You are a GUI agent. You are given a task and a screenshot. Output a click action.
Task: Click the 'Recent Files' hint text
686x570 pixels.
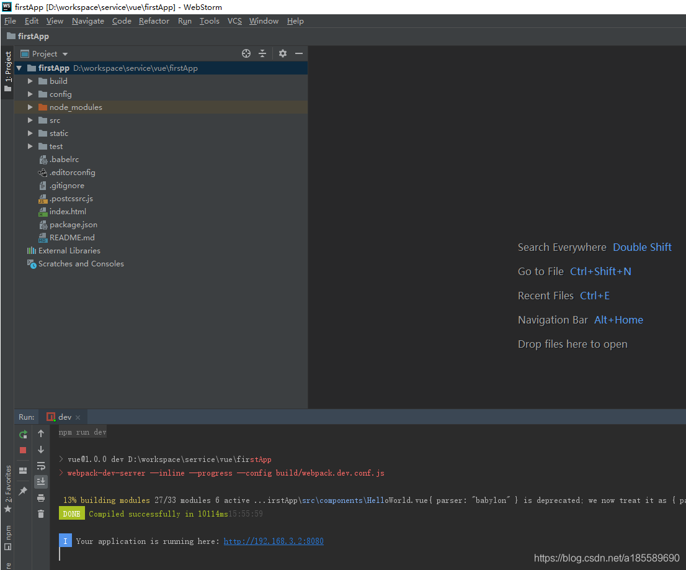click(546, 296)
